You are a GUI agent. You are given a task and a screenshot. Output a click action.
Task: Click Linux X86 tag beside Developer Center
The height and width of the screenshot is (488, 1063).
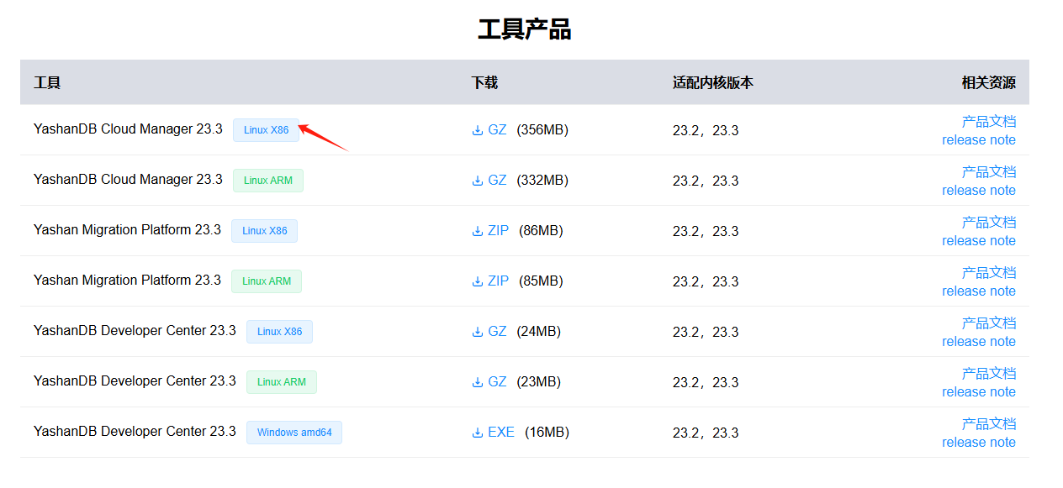pos(279,332)
